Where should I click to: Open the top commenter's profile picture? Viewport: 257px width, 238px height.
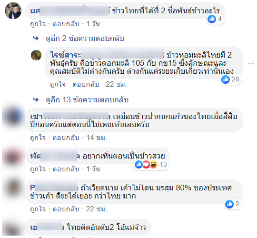click(x=13, y=11)
